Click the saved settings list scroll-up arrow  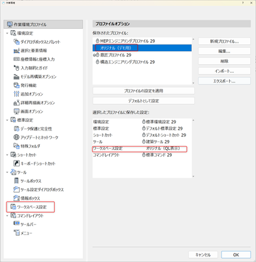click(193, 121)
